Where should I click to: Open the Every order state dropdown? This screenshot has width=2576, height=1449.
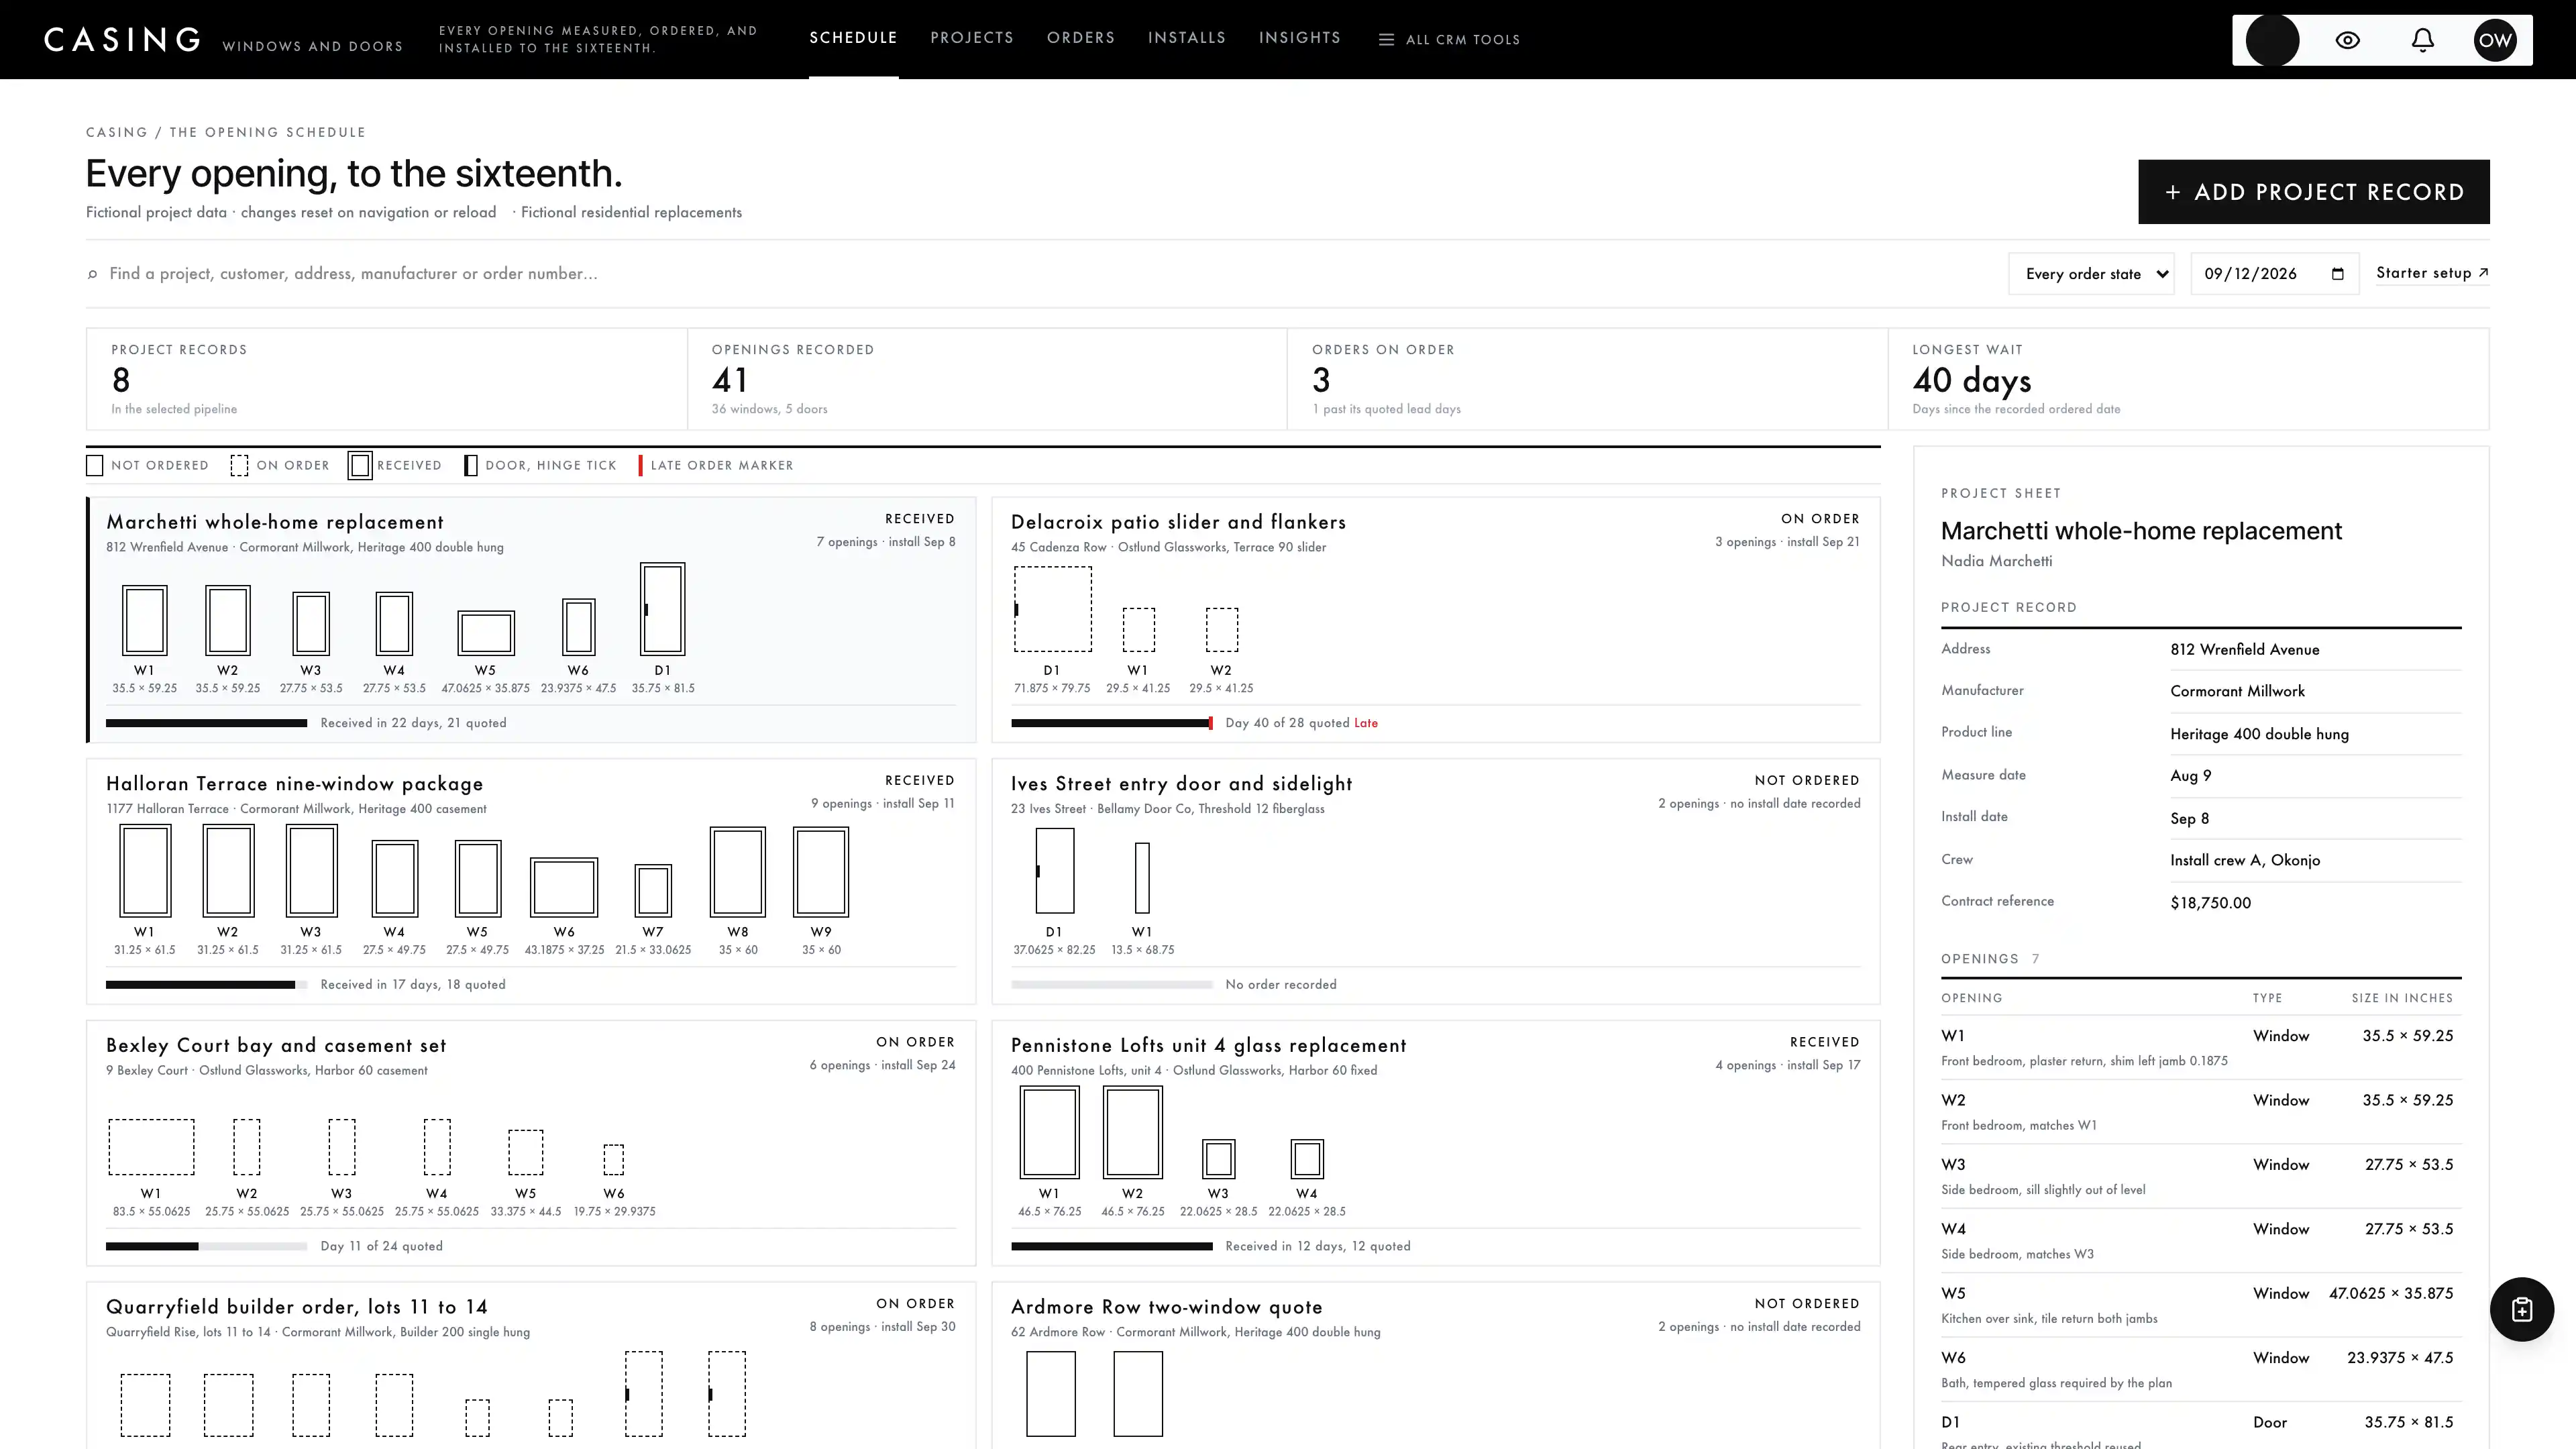point(2091,274)
